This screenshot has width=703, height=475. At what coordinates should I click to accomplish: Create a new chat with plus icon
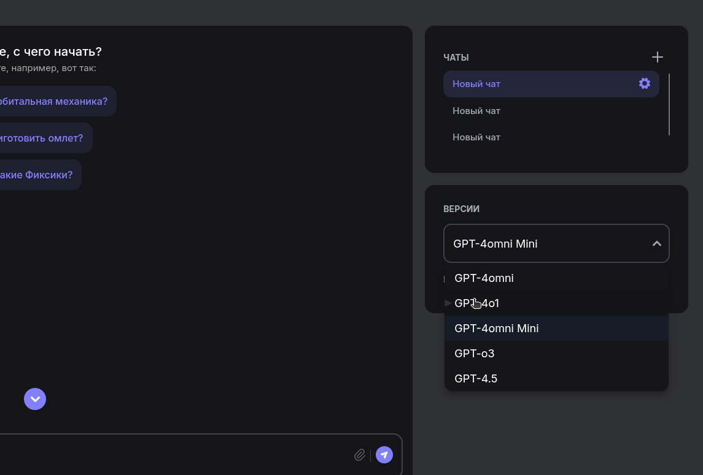(658, 57)
